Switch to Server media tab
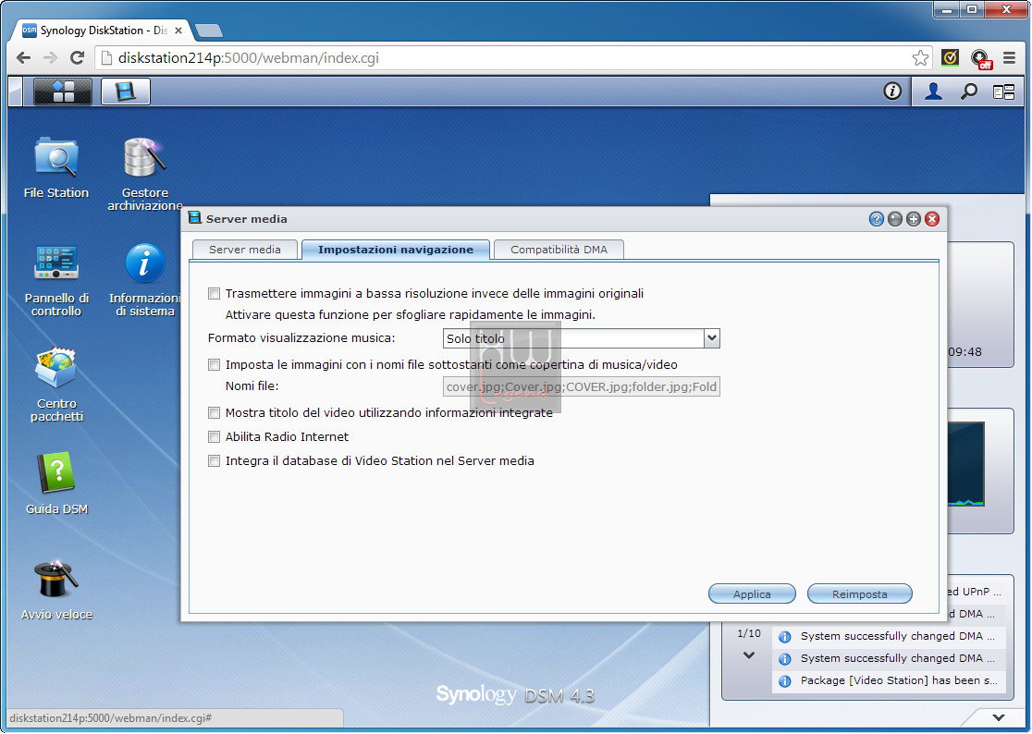The image size is (1032, 734). pyautogui.click(x=245, y=250)
